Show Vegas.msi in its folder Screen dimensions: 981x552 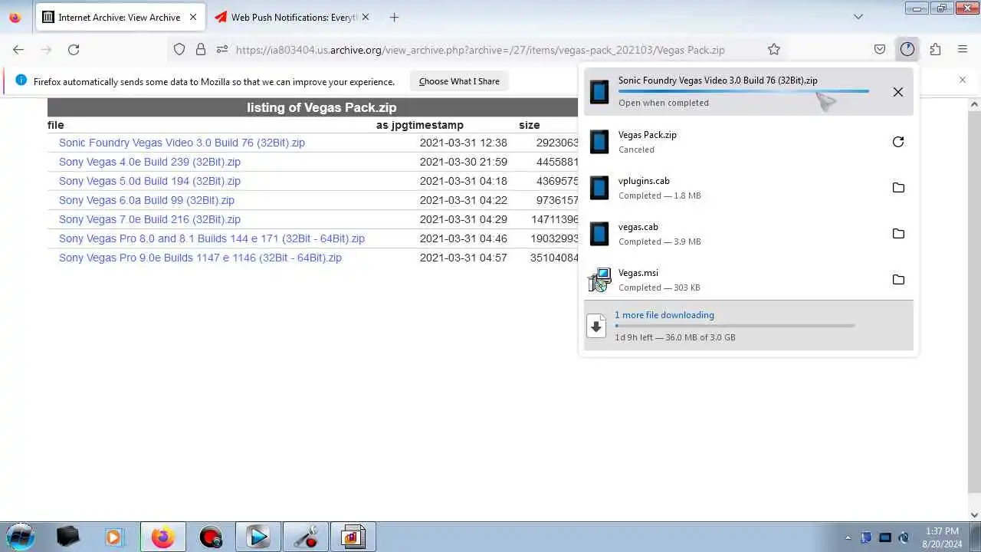pyautogui.click(x=898, y=280)
